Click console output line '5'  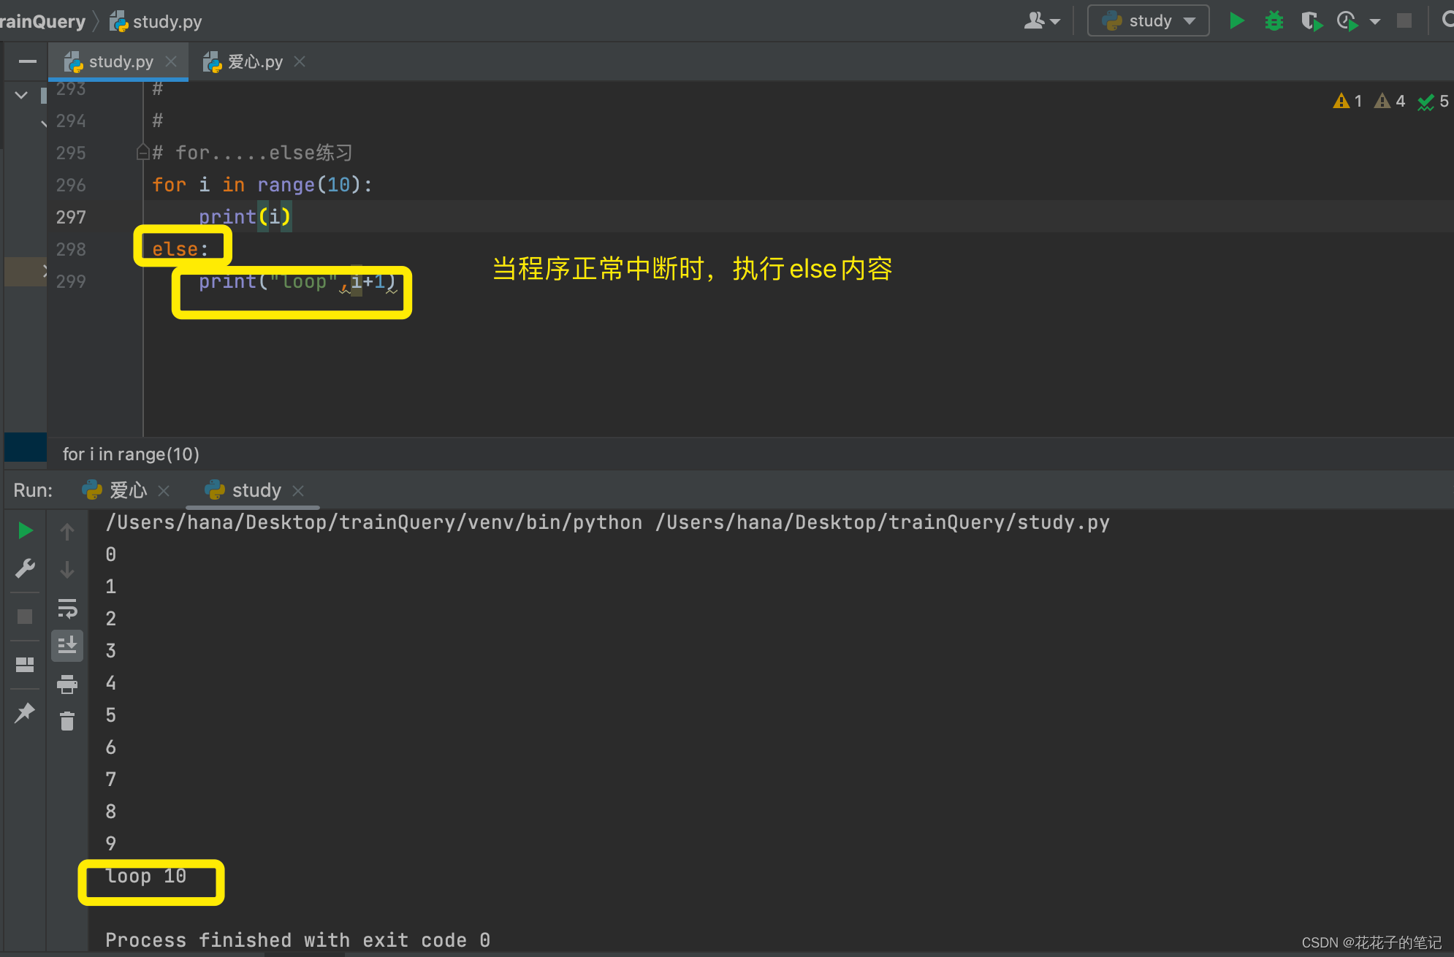pos(111,715)
